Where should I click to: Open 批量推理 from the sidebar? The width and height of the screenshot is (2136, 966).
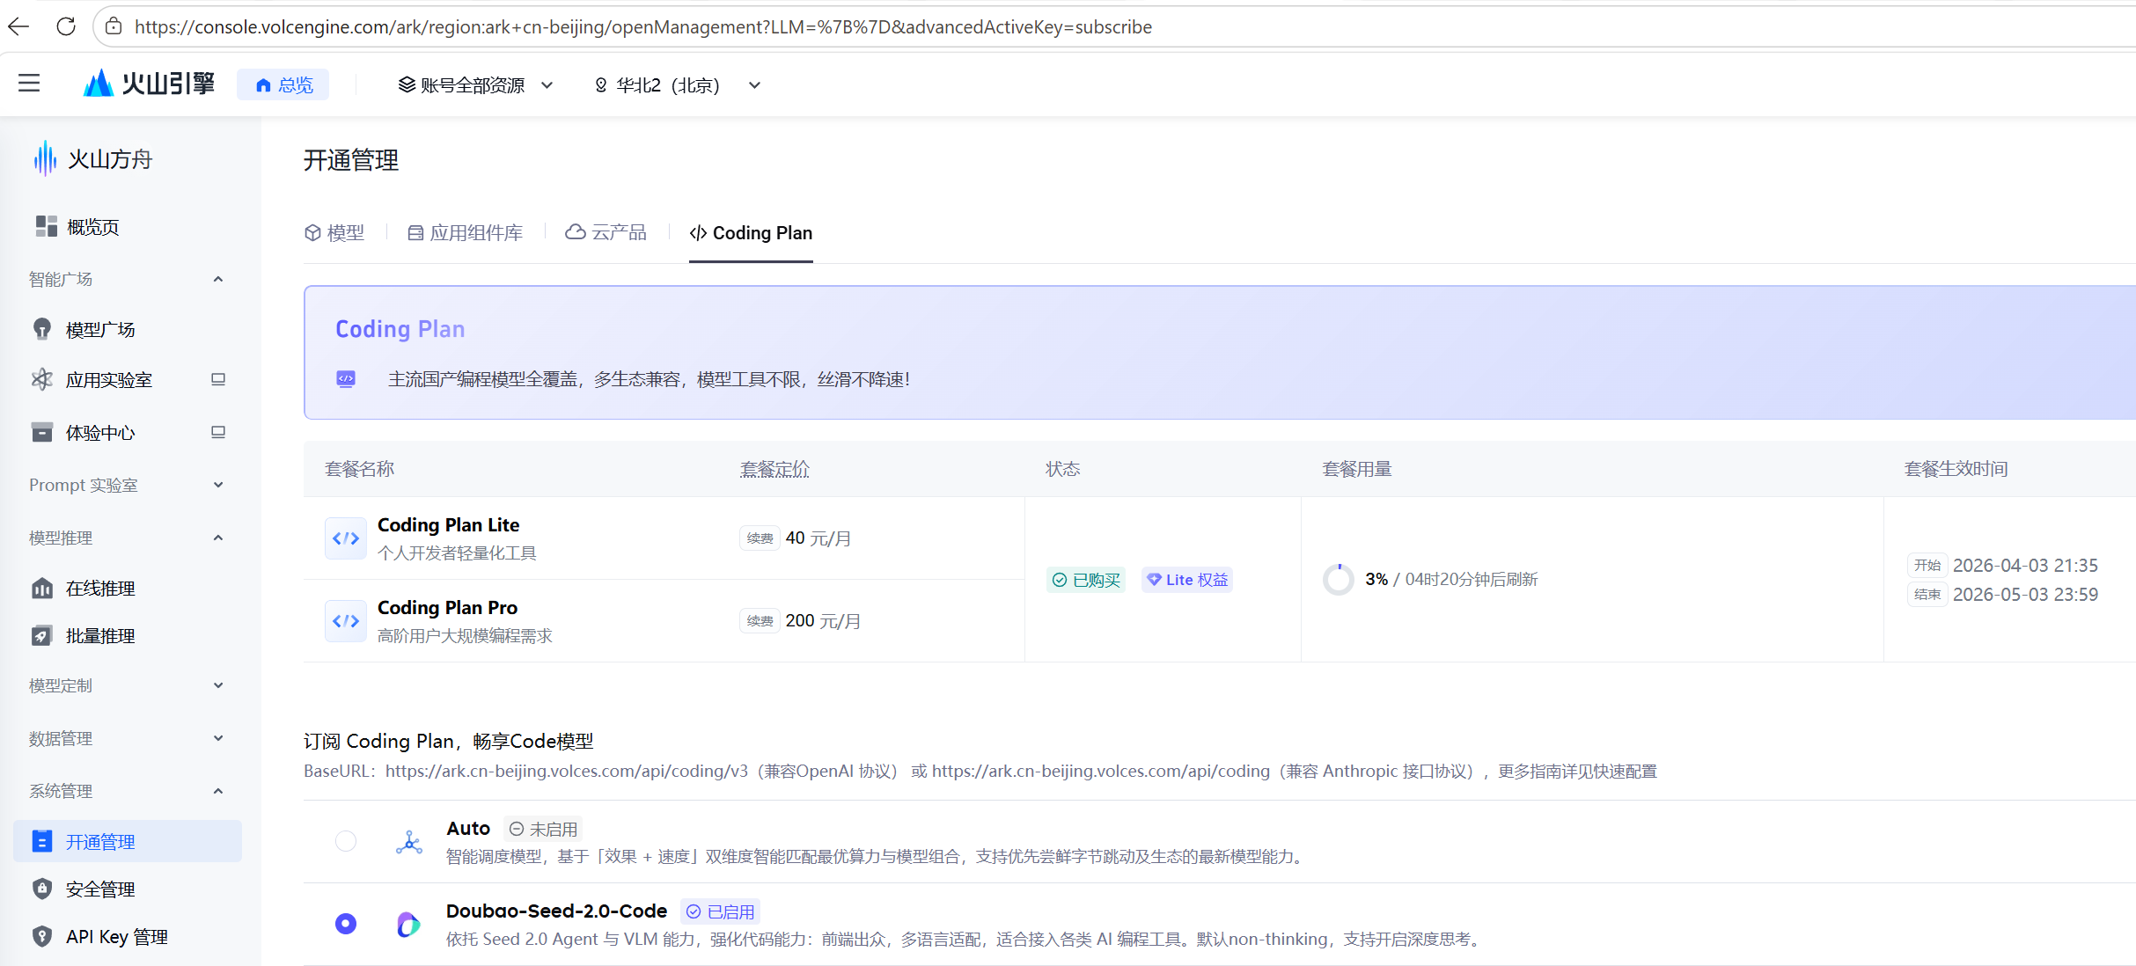pyautogui.click(x=100, y=635)
